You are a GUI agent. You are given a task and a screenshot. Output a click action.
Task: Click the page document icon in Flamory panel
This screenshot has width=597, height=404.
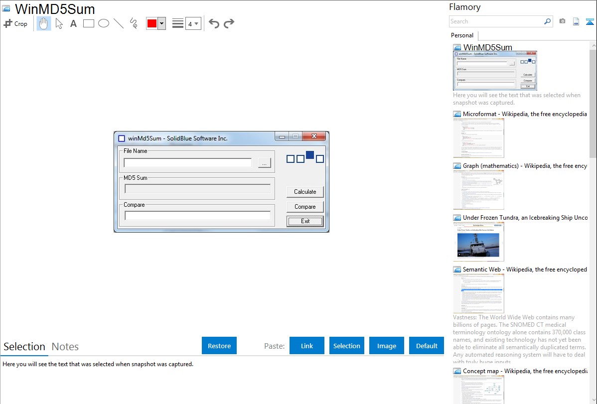click(x=576, y=21)
